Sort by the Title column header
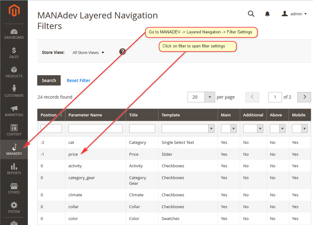This screenshot has height=225, width=313. click(x=142, y=115)
